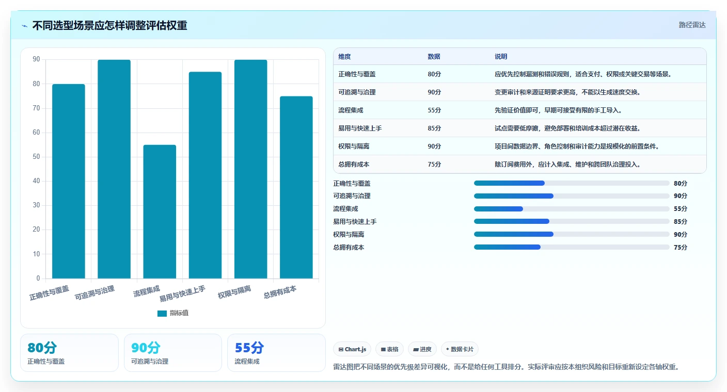Click the 说明 column header

501,57
